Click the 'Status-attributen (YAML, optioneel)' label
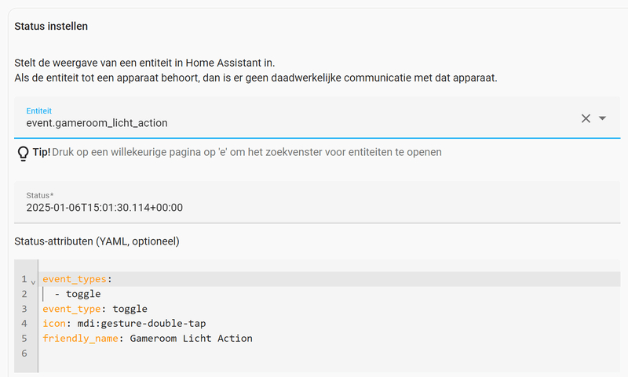 point(97,241)
